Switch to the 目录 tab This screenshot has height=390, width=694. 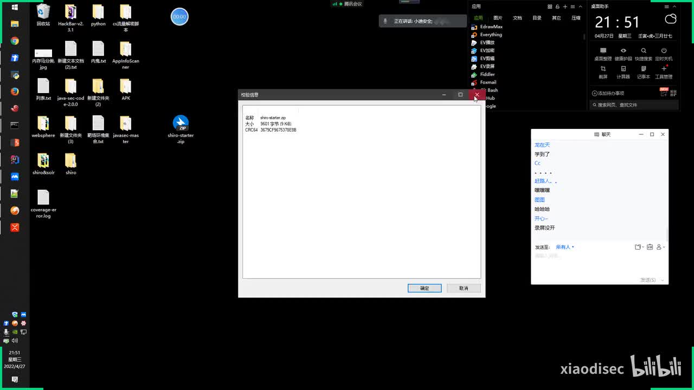click(x=537, y=18)
